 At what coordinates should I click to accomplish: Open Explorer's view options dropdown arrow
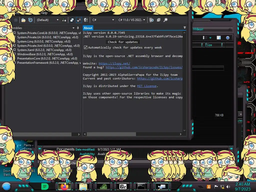coord(210,38)
